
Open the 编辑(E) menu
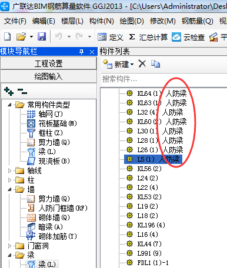point(44,21)
